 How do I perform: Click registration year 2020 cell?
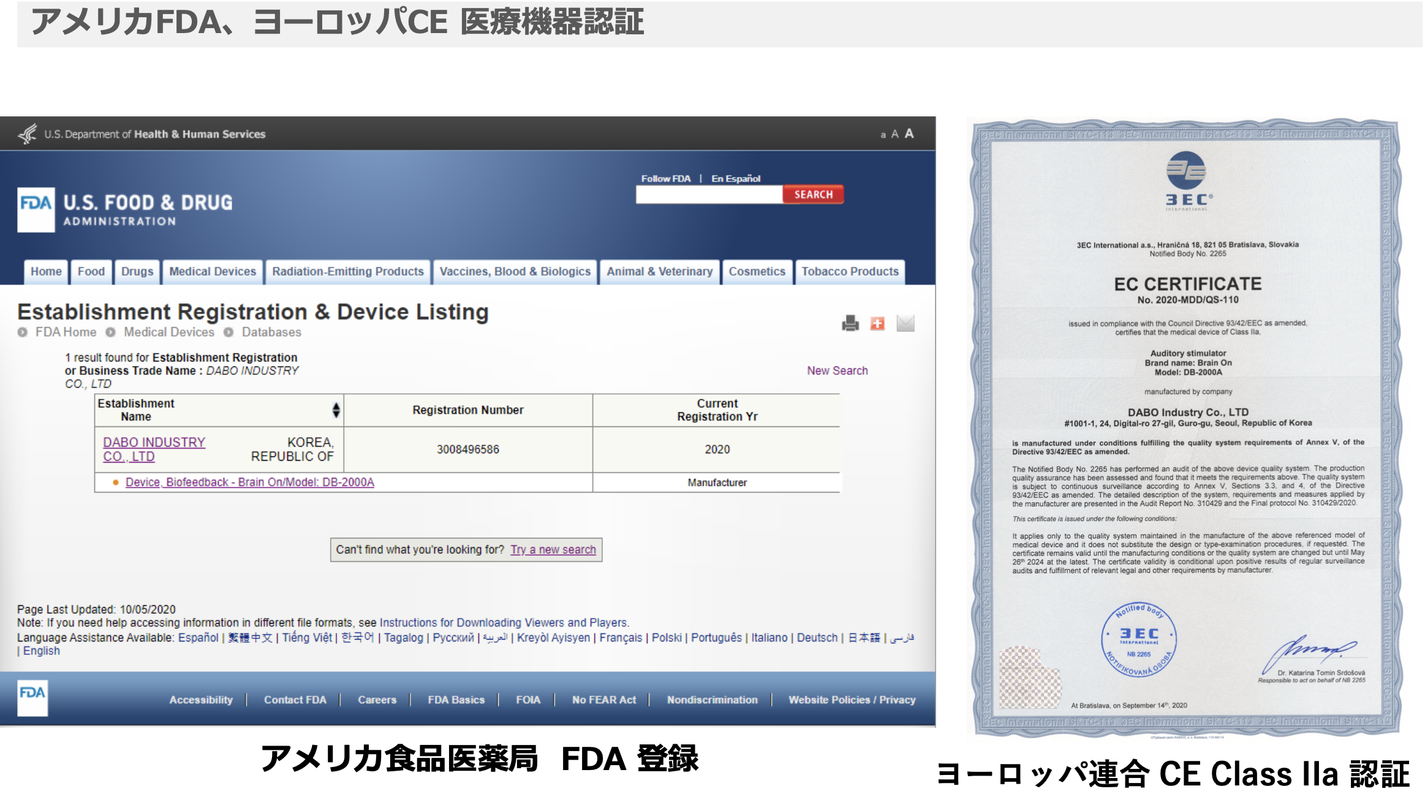point(717,450)
